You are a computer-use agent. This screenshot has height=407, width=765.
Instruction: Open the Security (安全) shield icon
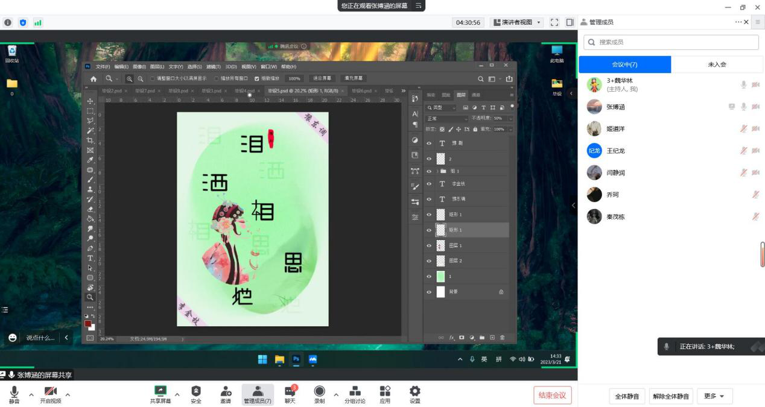click(x=196, y=394)
